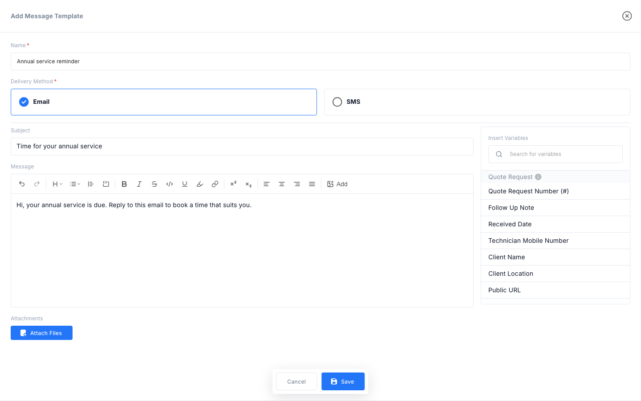Click the Add image button in toolbar
The width and height of the screenshot is (641, 401).
click(x=337, y=184)
